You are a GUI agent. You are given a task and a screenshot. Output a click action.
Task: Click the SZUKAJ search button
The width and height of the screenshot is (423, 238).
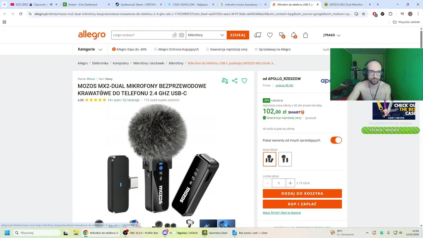click(x=238, y=35)
